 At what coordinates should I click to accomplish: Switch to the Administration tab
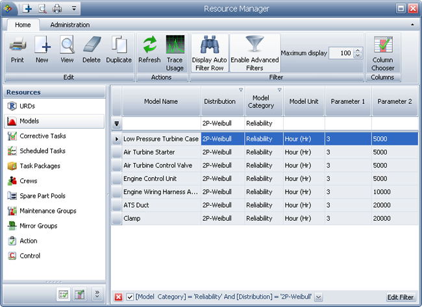click(70, 25)
